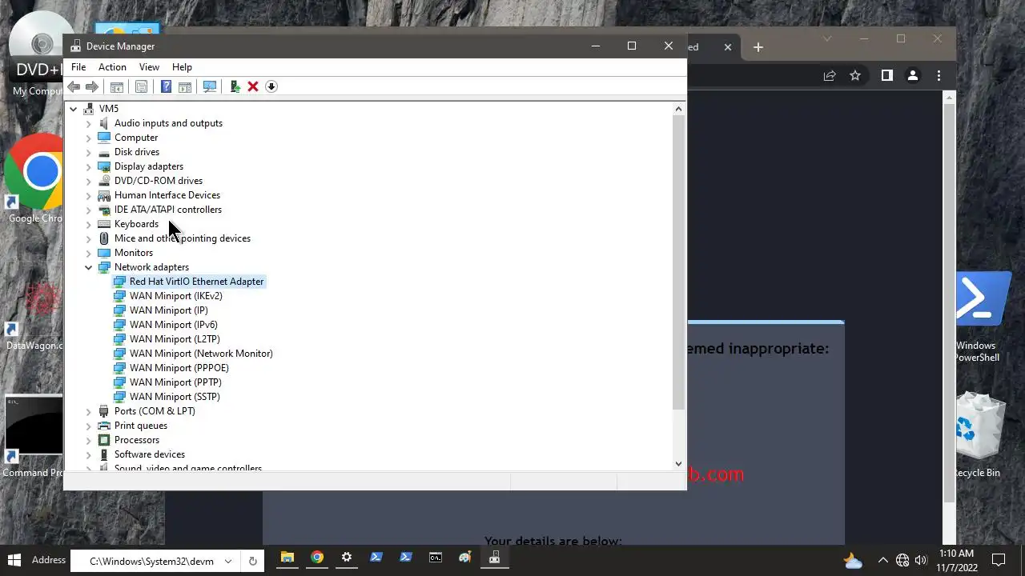
Task: Click the blue Help question-mark toolbar icon
Action: pos(166,86)
